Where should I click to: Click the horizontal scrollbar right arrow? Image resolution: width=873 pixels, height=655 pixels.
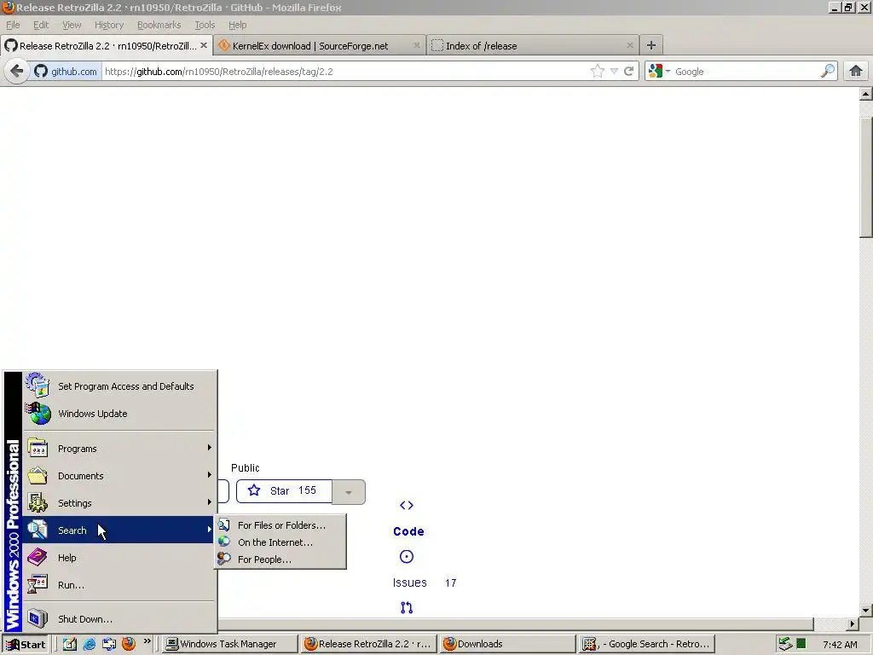[853, 623]
